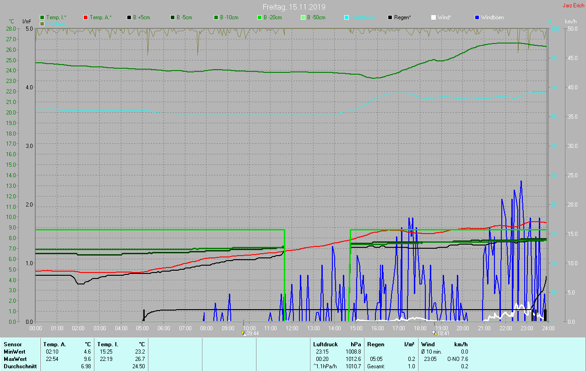The height and width of the screenshot is (371, 586).
Task: Click the maximum pressure value '1012.6'
Action: coord(353,359)
